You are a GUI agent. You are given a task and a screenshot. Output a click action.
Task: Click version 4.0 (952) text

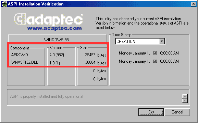pos(57,55)
